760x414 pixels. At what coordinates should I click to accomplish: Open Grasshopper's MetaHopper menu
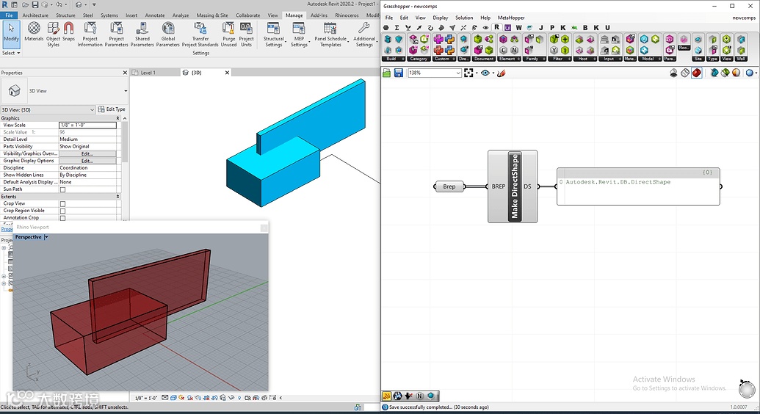click(511, 18)
